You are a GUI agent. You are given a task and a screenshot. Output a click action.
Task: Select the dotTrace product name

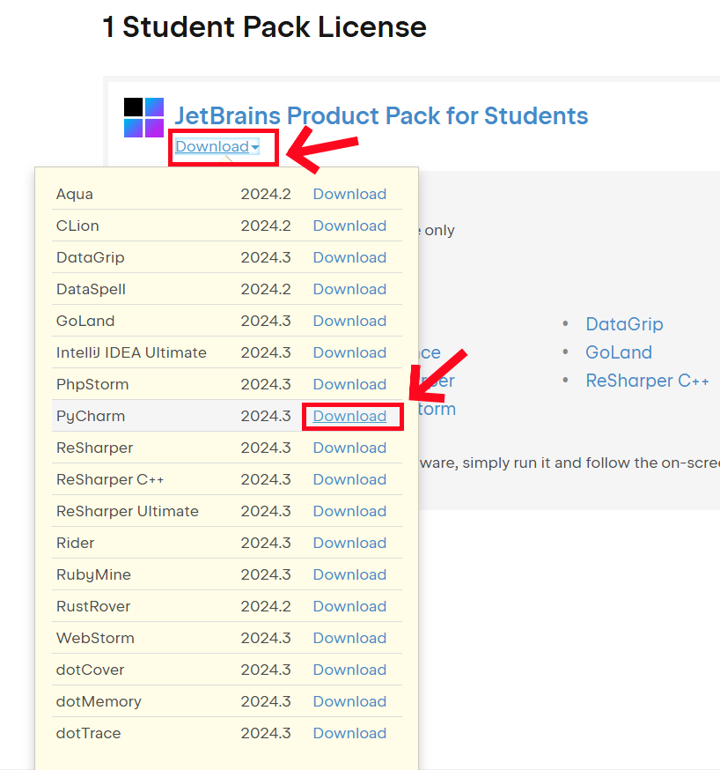pyautogui.click(x=88, y=733)
